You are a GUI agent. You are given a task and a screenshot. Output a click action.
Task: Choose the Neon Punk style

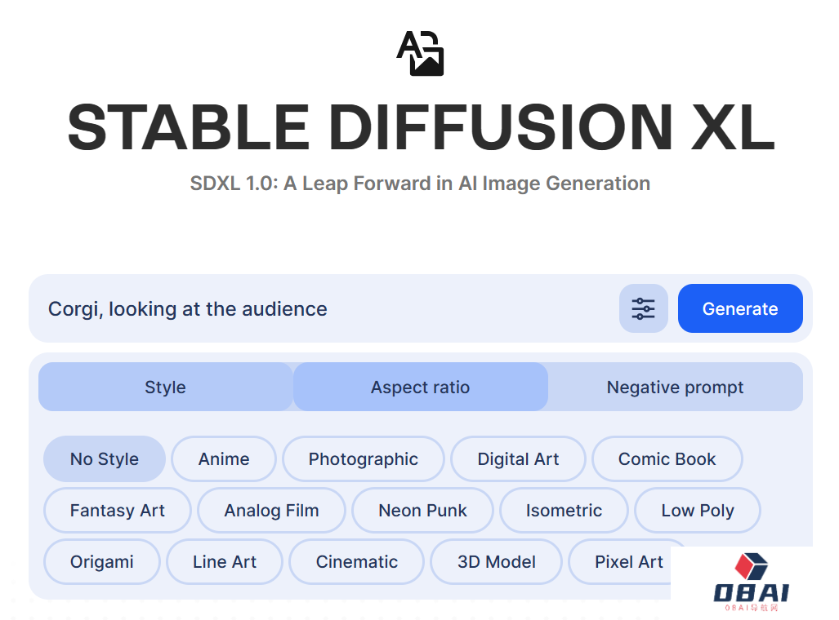422,511
